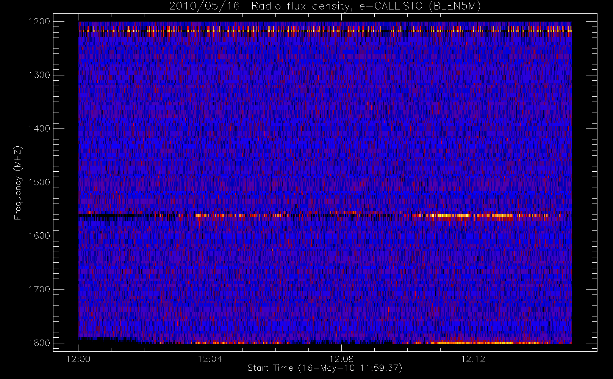This screenshot has height=379, width=613.
Task: Click the 12:08 time tick label
Action: (x=341, y=359)
